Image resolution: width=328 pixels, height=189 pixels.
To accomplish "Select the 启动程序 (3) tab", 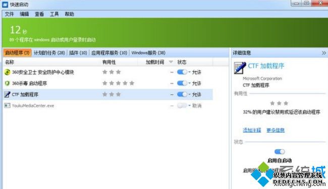I will tap(17, 53).
